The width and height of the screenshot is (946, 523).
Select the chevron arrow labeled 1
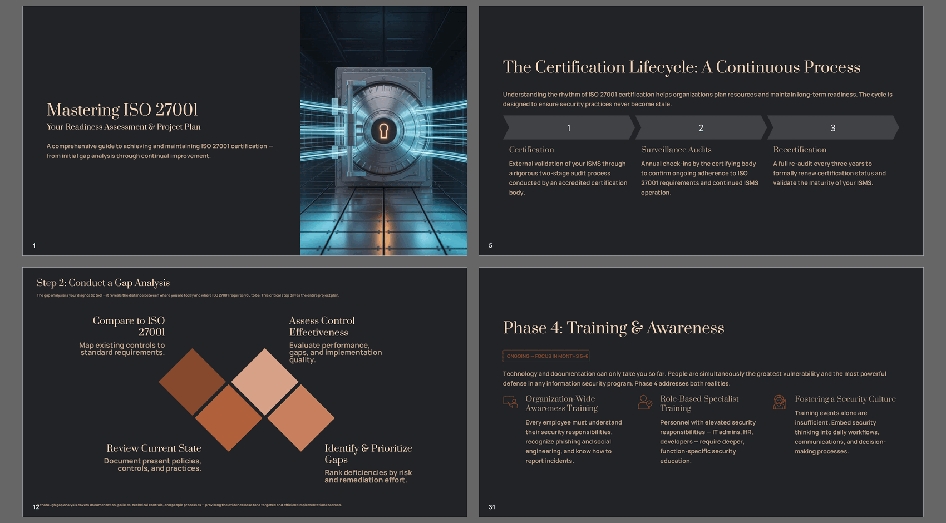[x=568, y=127]
